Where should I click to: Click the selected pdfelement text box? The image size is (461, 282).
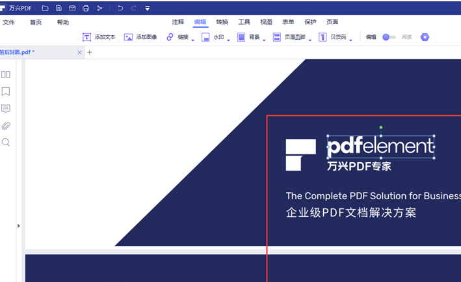pos(381,147)
